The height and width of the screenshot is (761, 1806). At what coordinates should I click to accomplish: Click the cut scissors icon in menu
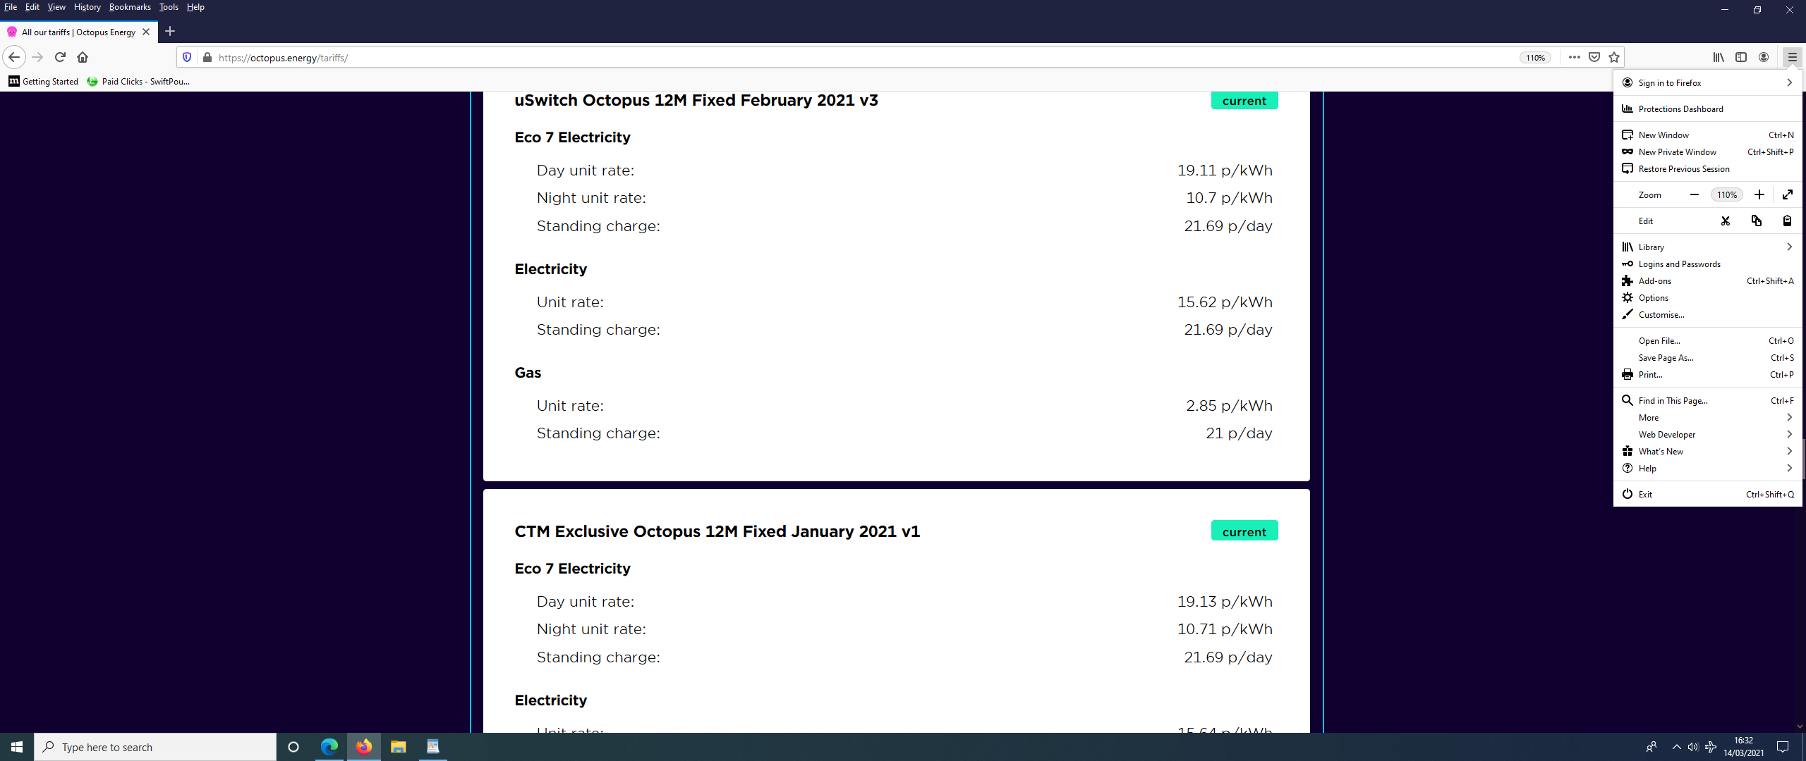(1726, 221)
